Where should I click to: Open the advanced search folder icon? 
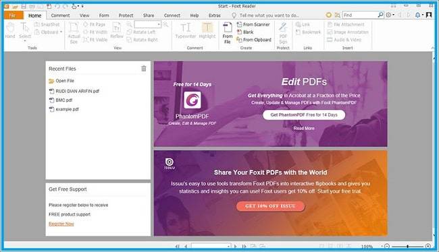(x=338, y=15)
